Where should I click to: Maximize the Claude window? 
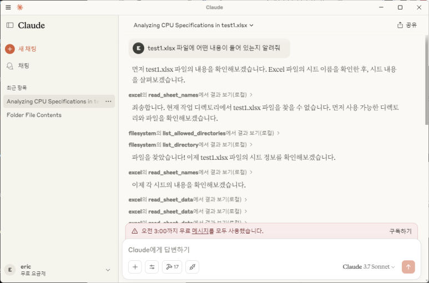click(400, 7)
